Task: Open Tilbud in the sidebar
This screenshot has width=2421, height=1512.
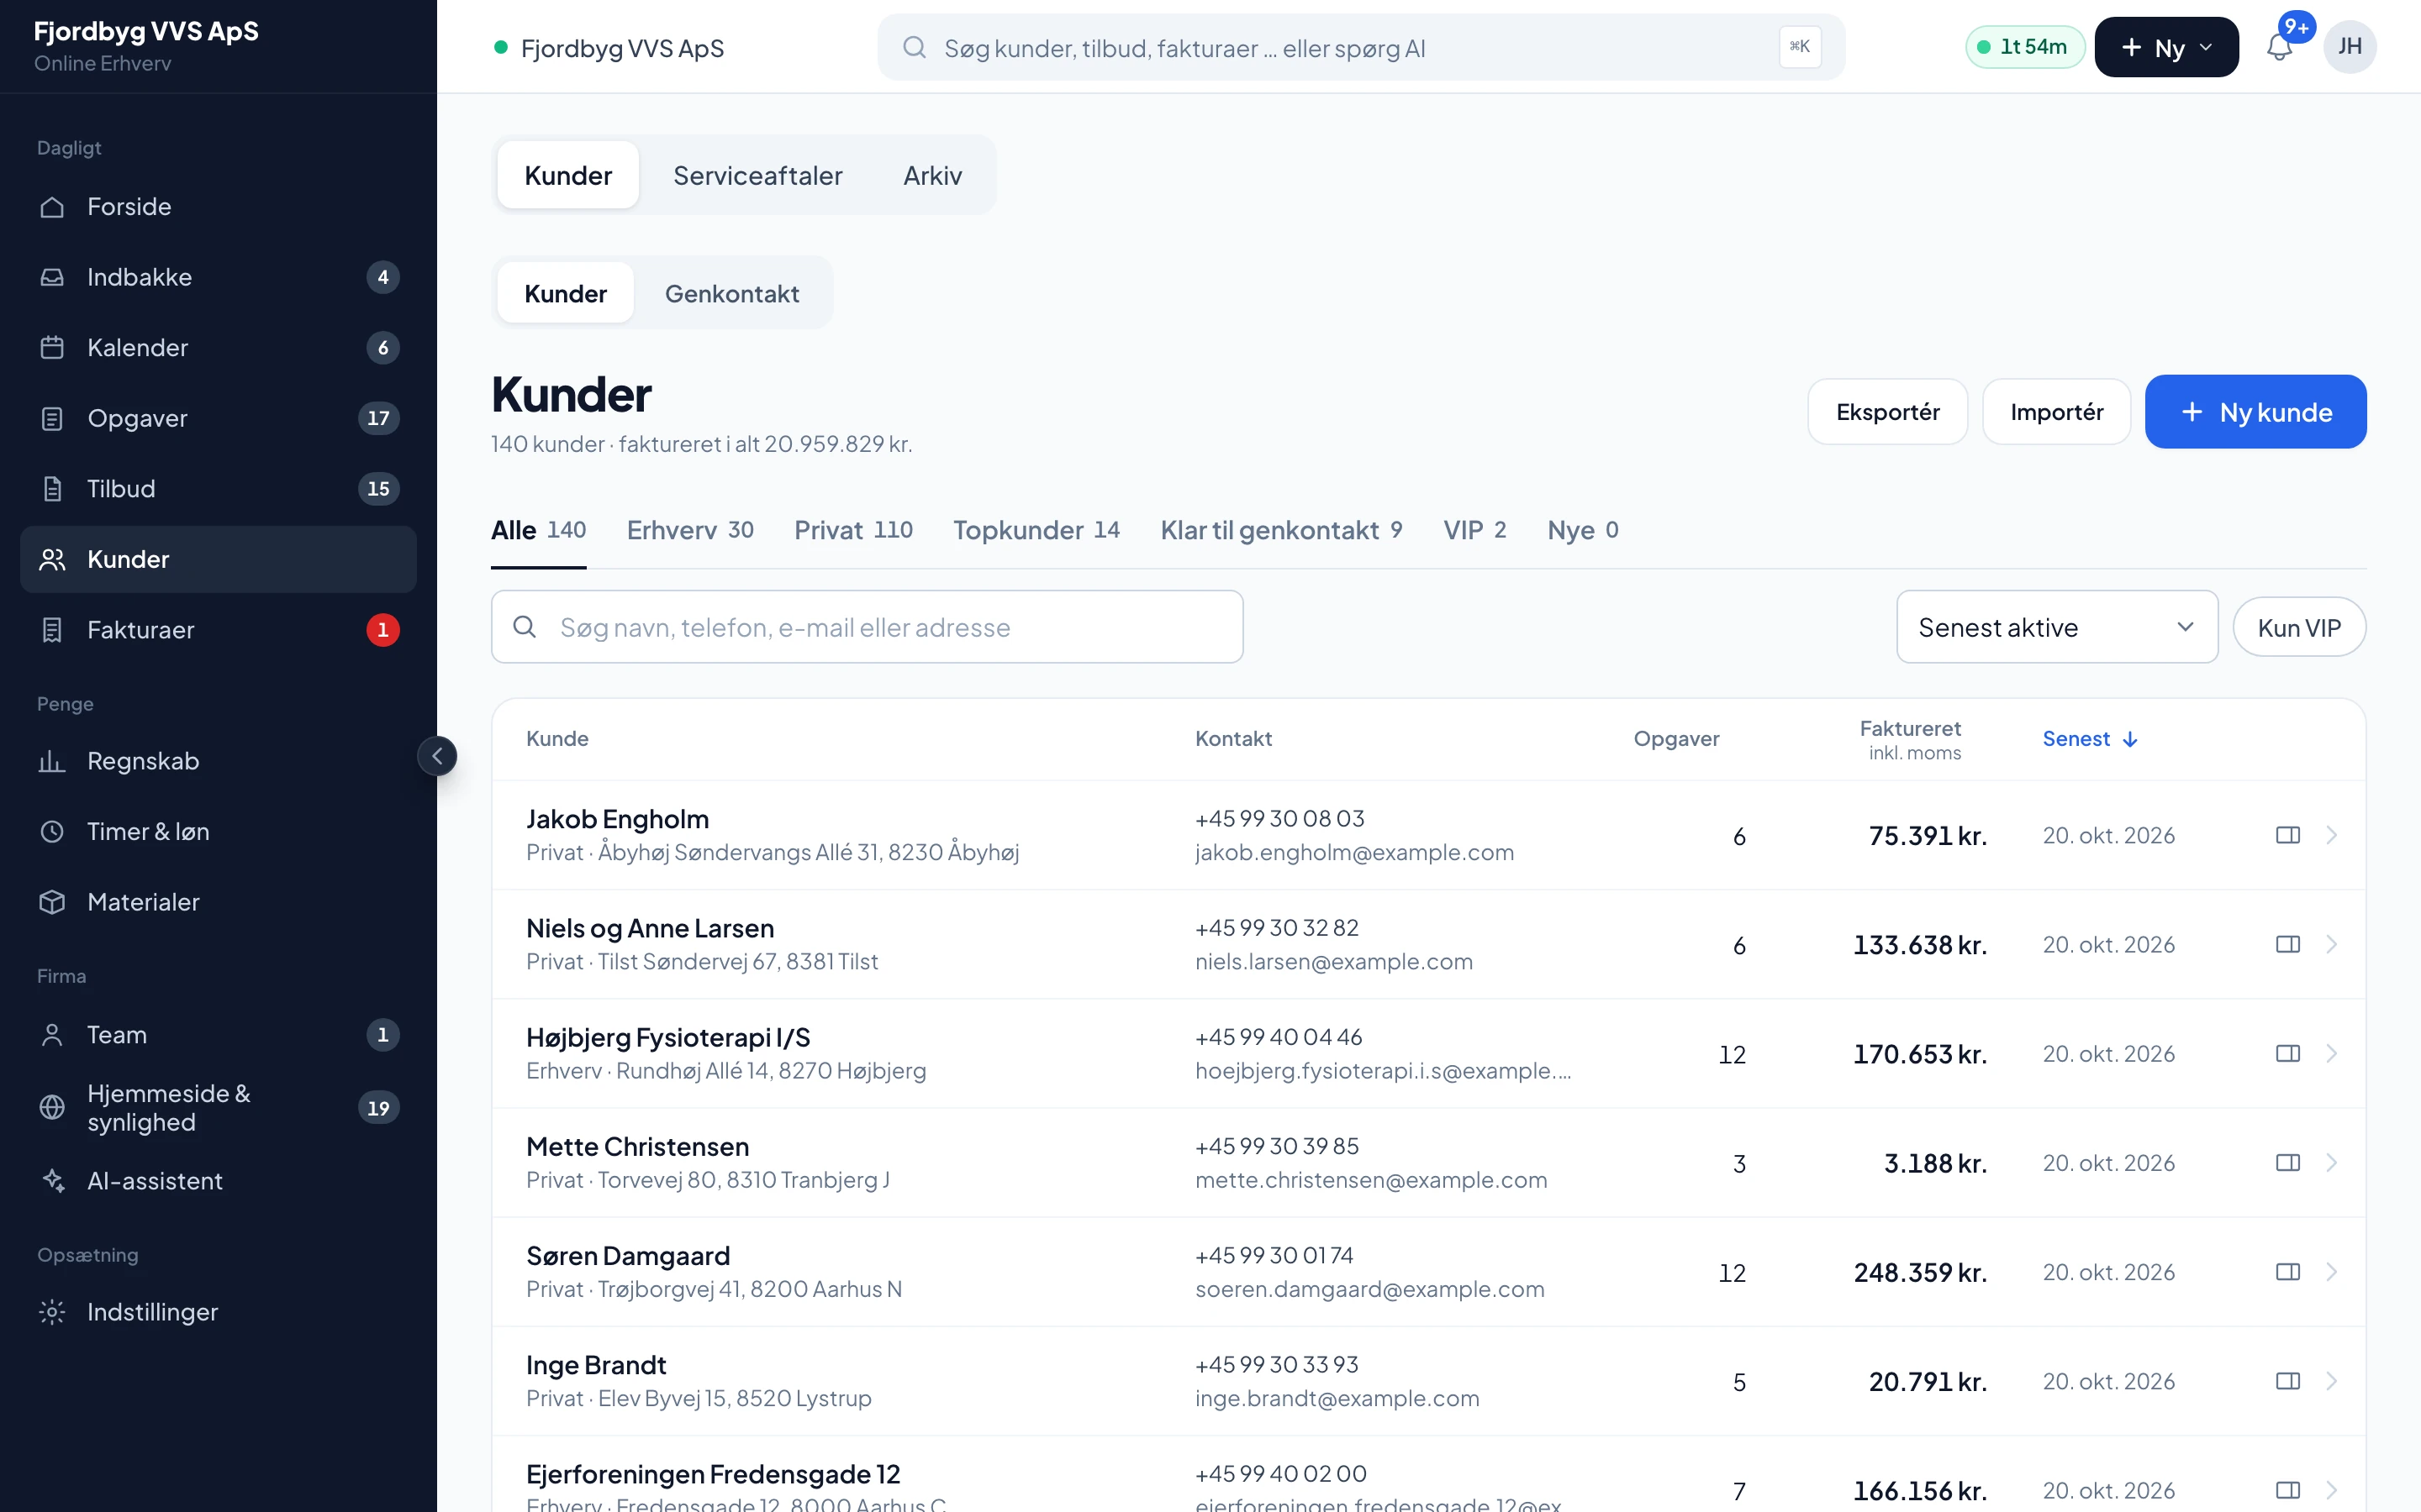Action: click(218, 489)
